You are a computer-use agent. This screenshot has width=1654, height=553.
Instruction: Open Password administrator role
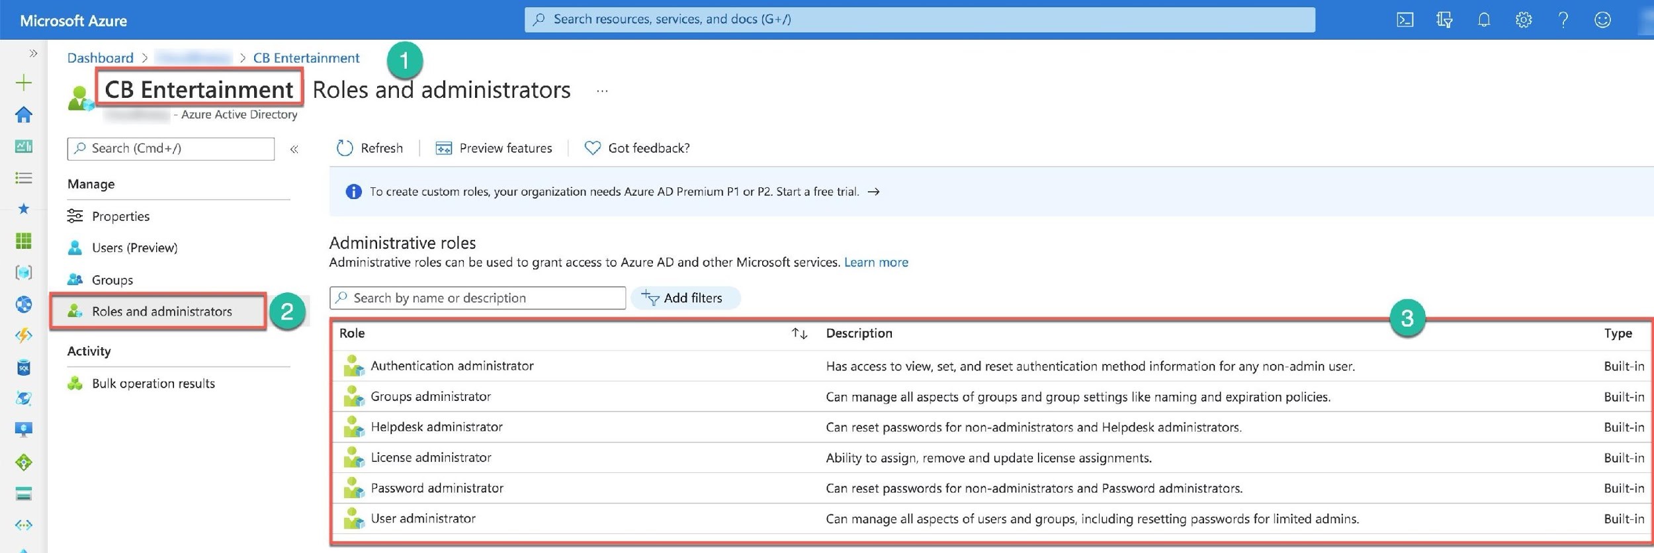437,488
